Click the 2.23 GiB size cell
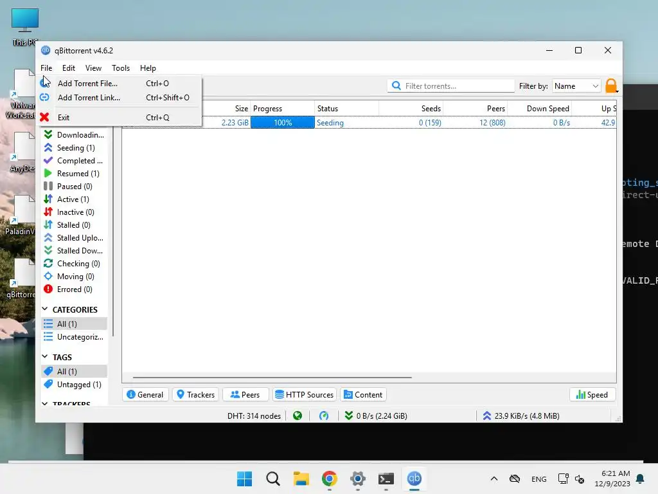This screenshot has height=494, width=658. 235,123
